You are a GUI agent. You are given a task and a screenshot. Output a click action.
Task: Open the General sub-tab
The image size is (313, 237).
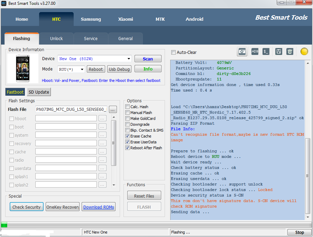coord(125,38)
